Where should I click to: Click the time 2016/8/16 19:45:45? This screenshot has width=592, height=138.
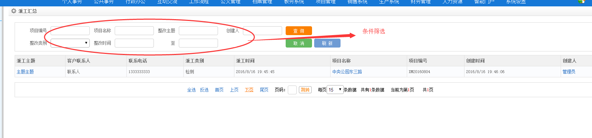pyautogui.click(x=255, y=72)
